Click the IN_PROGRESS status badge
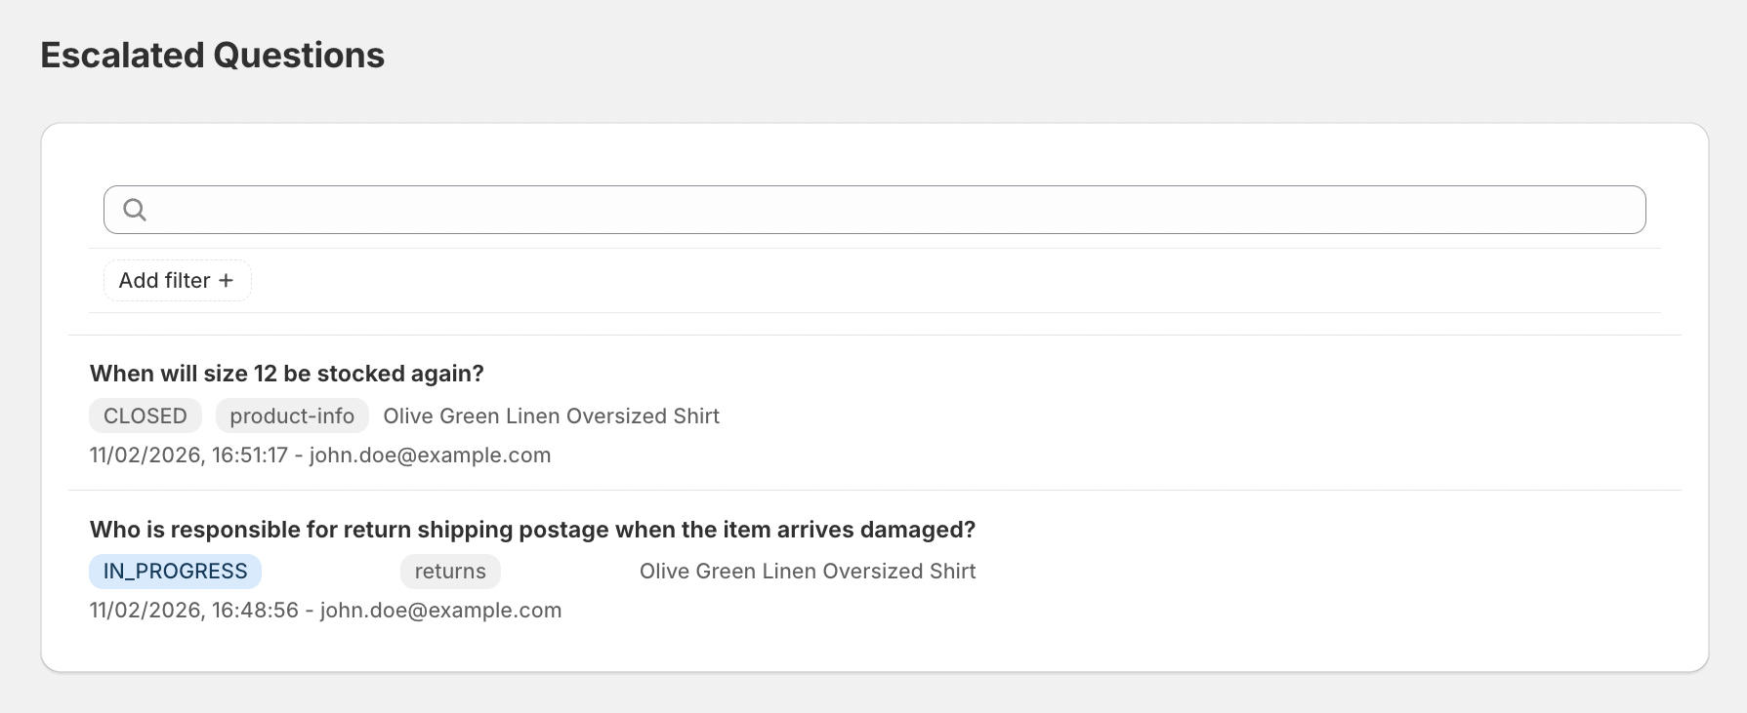 click(175, 572)
